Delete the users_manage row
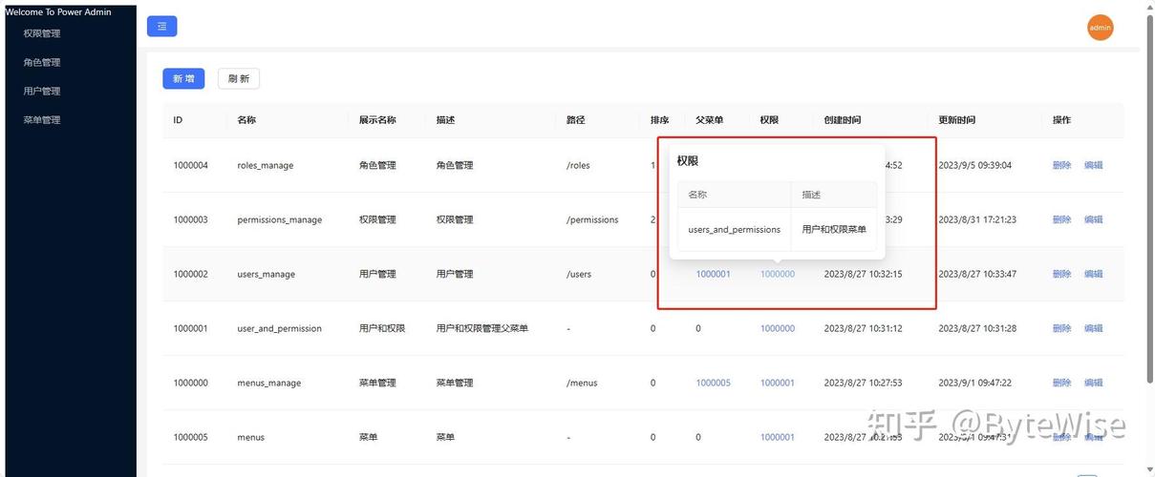The height and width of the screenshot is (477, 1155). point(1061,274)
